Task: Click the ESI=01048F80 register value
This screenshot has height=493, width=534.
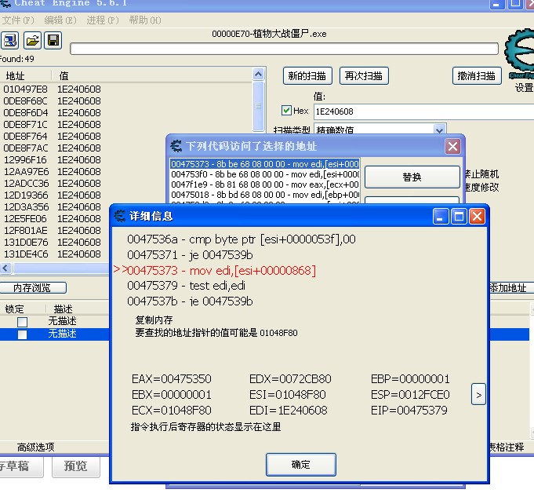Action: tap(288, 394)
